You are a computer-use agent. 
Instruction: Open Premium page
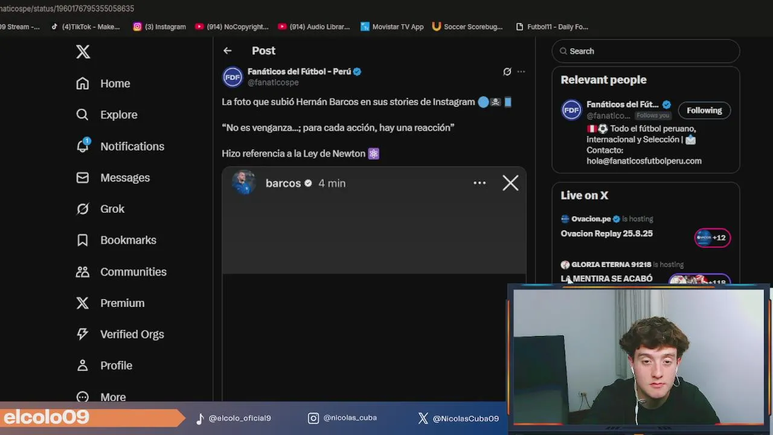(122, 303)
